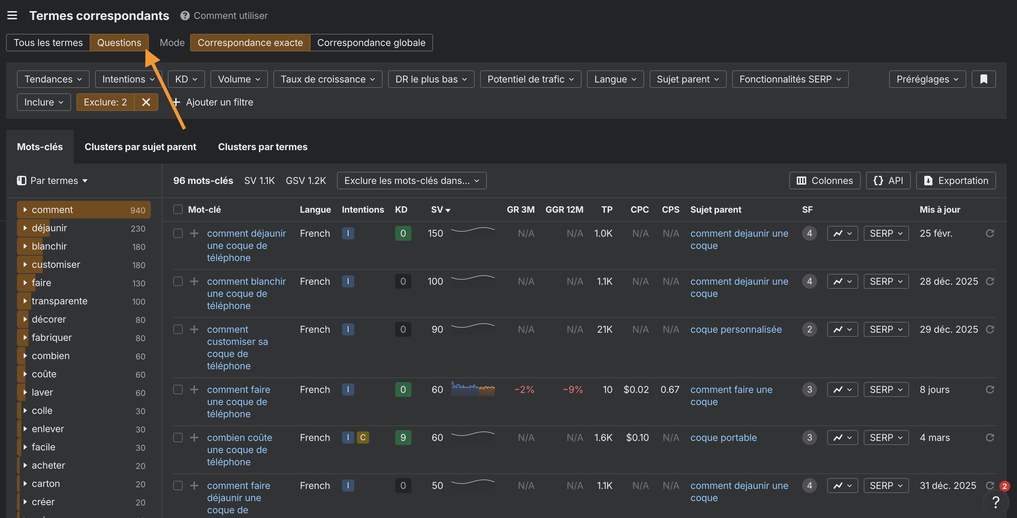Remove the Exclure filter with its X icon
Image resolution: width=1017 pixels, height=518 pixels.
146,102
